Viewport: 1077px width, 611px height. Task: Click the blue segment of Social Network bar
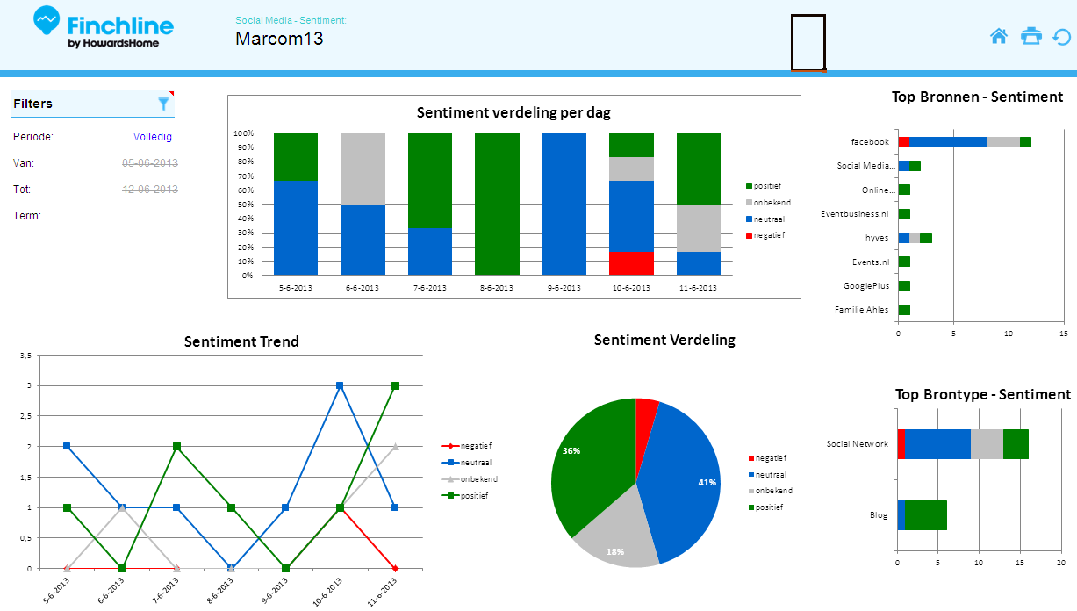pos(937,444)
